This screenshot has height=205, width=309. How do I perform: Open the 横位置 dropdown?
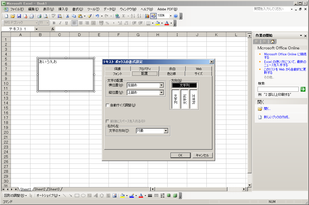pyautogui.click(x=161, y=85)
